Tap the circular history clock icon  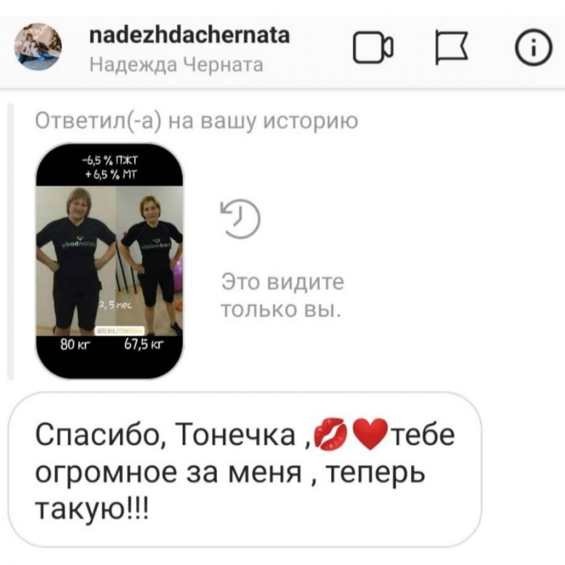[240, 219]
